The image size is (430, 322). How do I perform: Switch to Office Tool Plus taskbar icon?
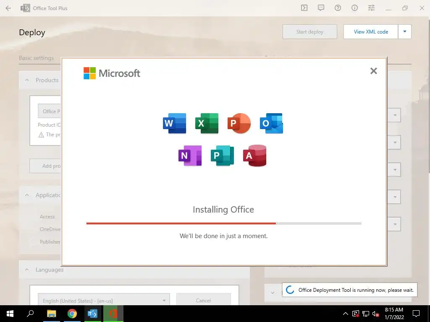coord(93,314)
